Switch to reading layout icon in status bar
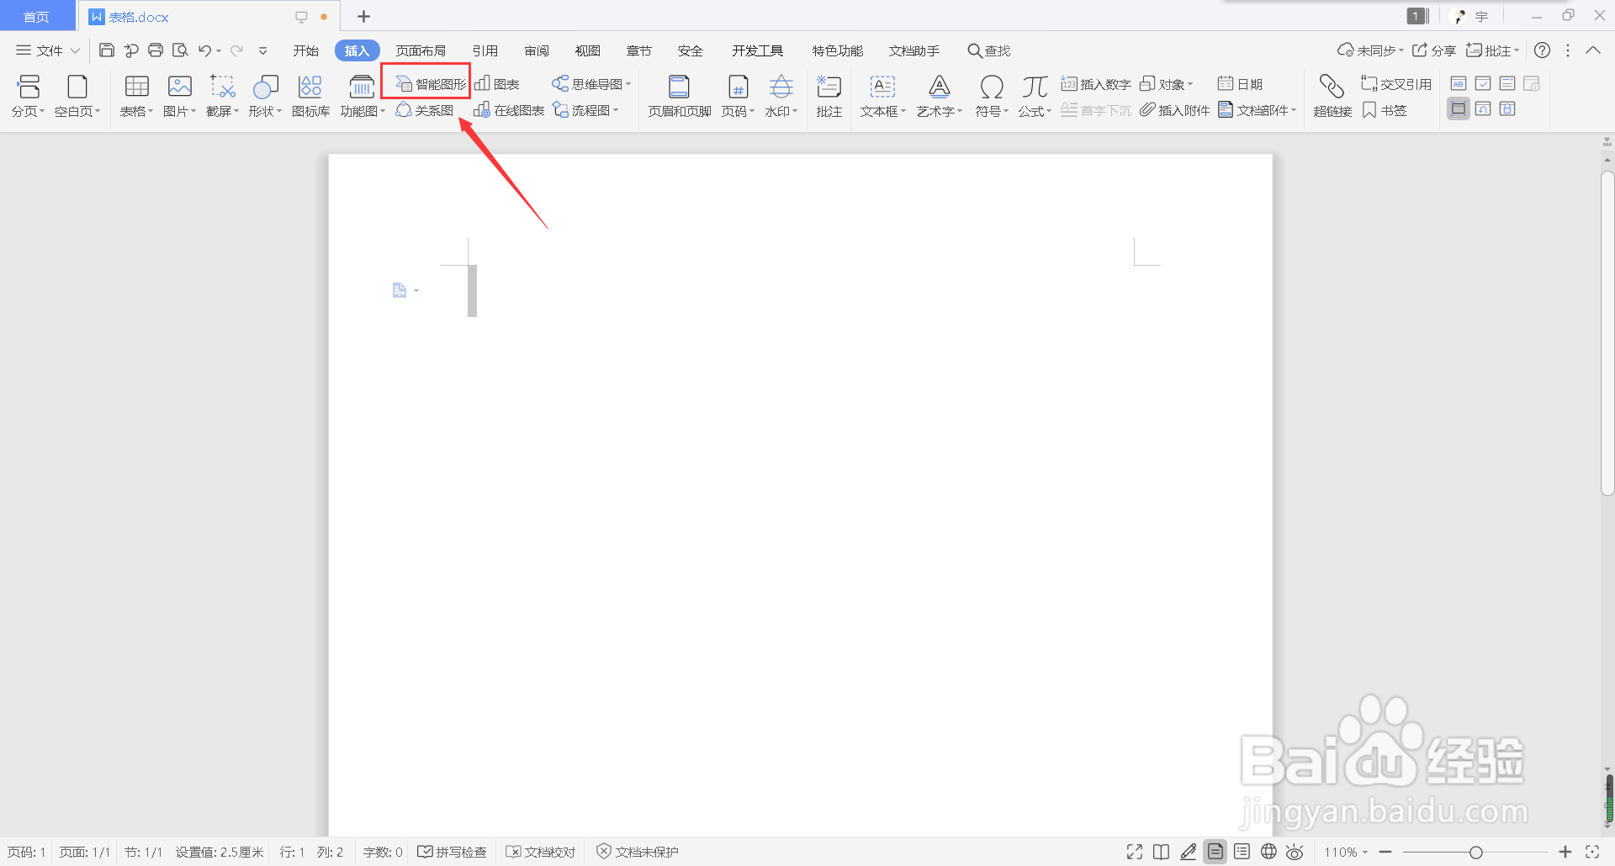The width and height of the screenshot is (1615, 866). click(x=1162, y=852)
